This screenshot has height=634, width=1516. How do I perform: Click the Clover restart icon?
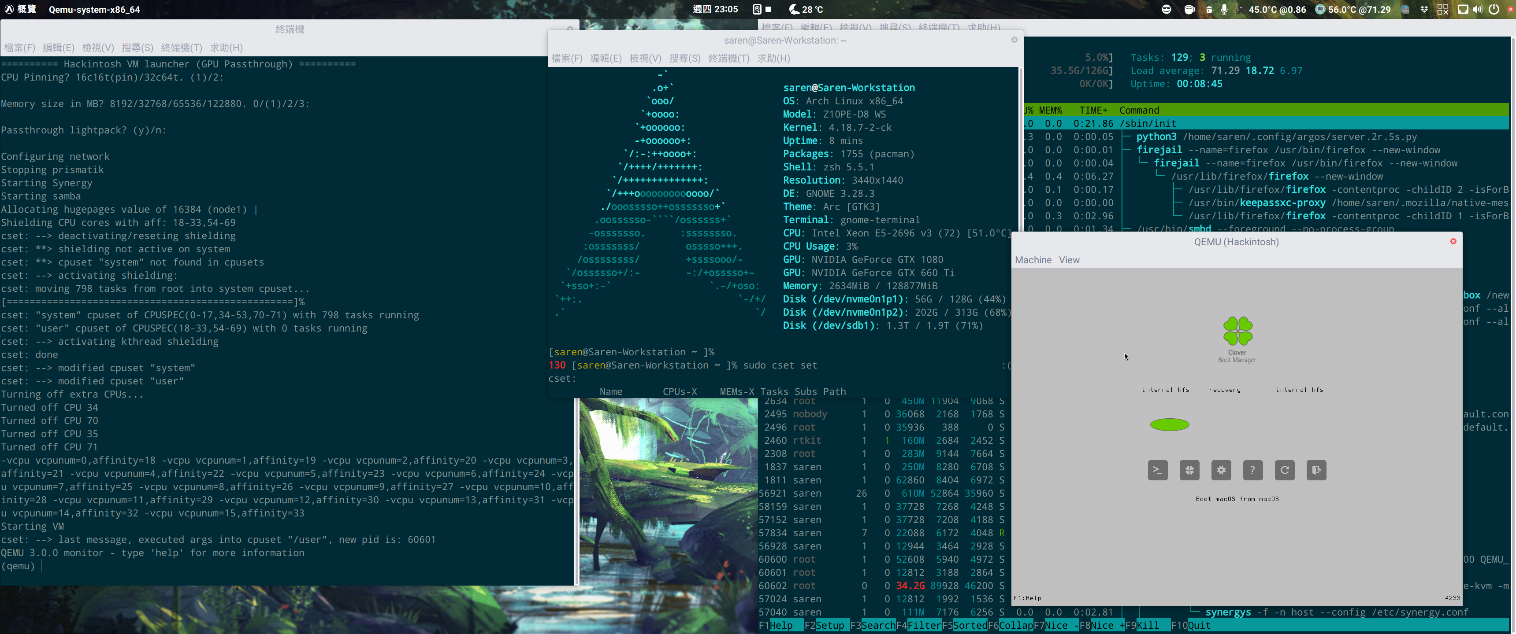pos(1285,470)
